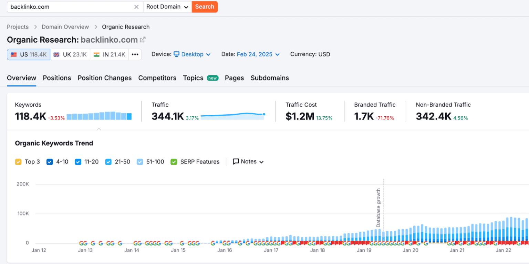The image size is (529, 264).
Task: Select the US flag database
Action: (13, 54)
